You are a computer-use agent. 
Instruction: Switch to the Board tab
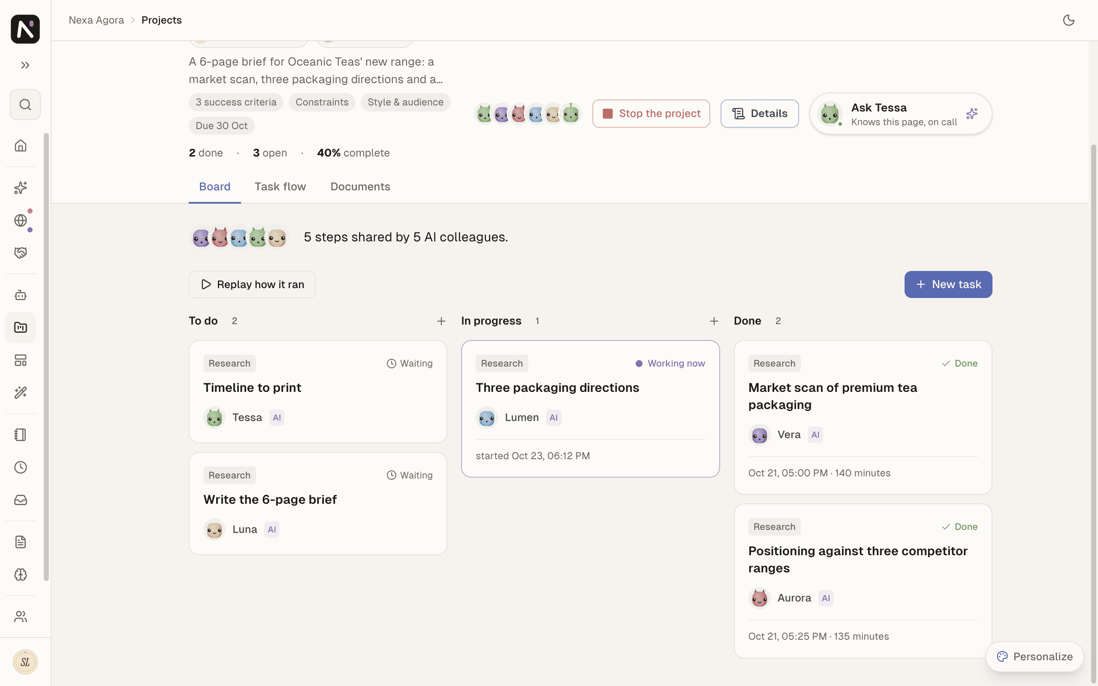click(x=214, y=187)
